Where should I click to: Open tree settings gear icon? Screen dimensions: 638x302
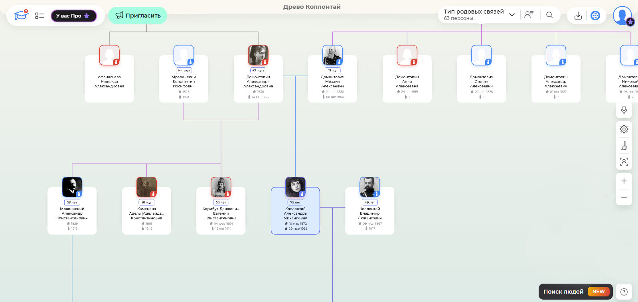point(624,129)
